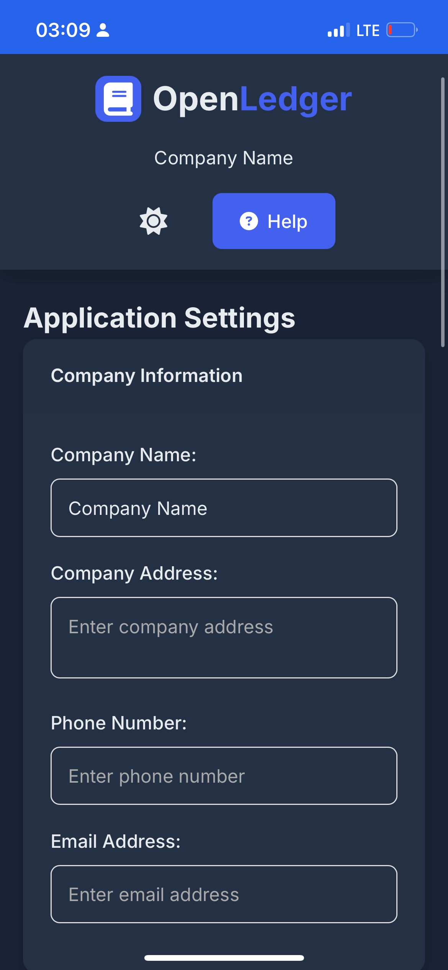Click the OpenLedger brand title text
This screenshot has height=970, width=448.
[x=252, y=99]
